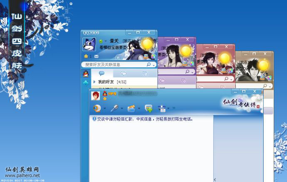Switch to the recent contacts clock tab
This screenshot has width=287, height=182.
(145, 74)
